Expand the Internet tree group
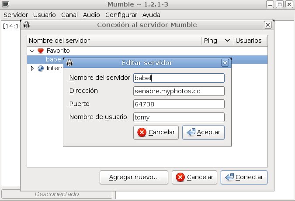 32,68
